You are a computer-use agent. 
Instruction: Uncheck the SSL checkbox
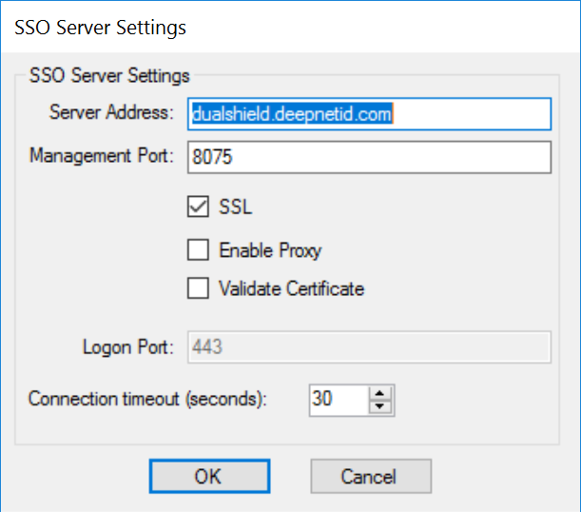[198, 207]
